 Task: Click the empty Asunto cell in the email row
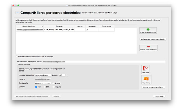[x=80, y=30]
